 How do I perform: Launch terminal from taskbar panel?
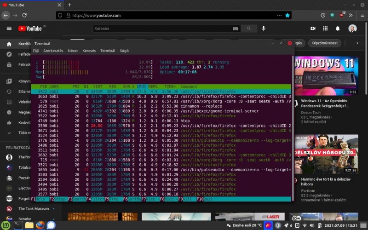click(x=18, y=225)
